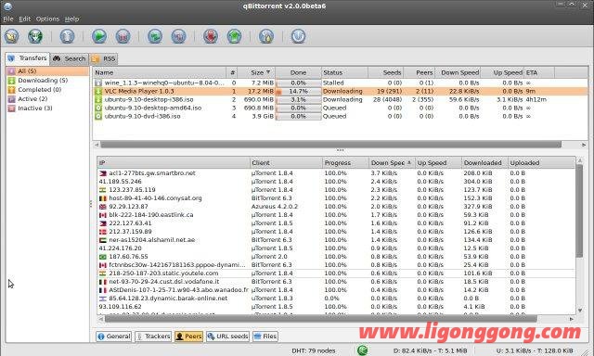This screenshot has height=356, width=594.
Task: Click the 4h12m ETA cell
Action: point(536,99)
